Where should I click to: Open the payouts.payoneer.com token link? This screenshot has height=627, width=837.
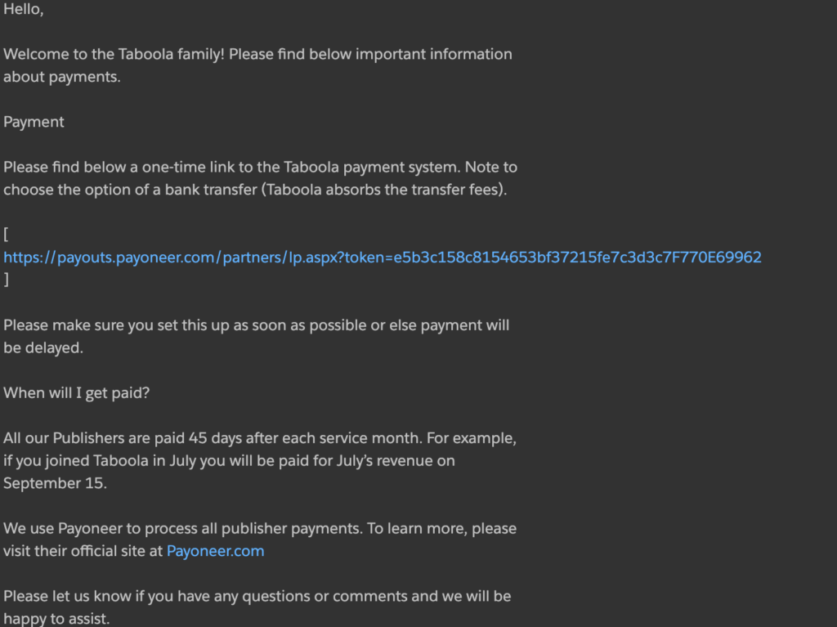382,258
